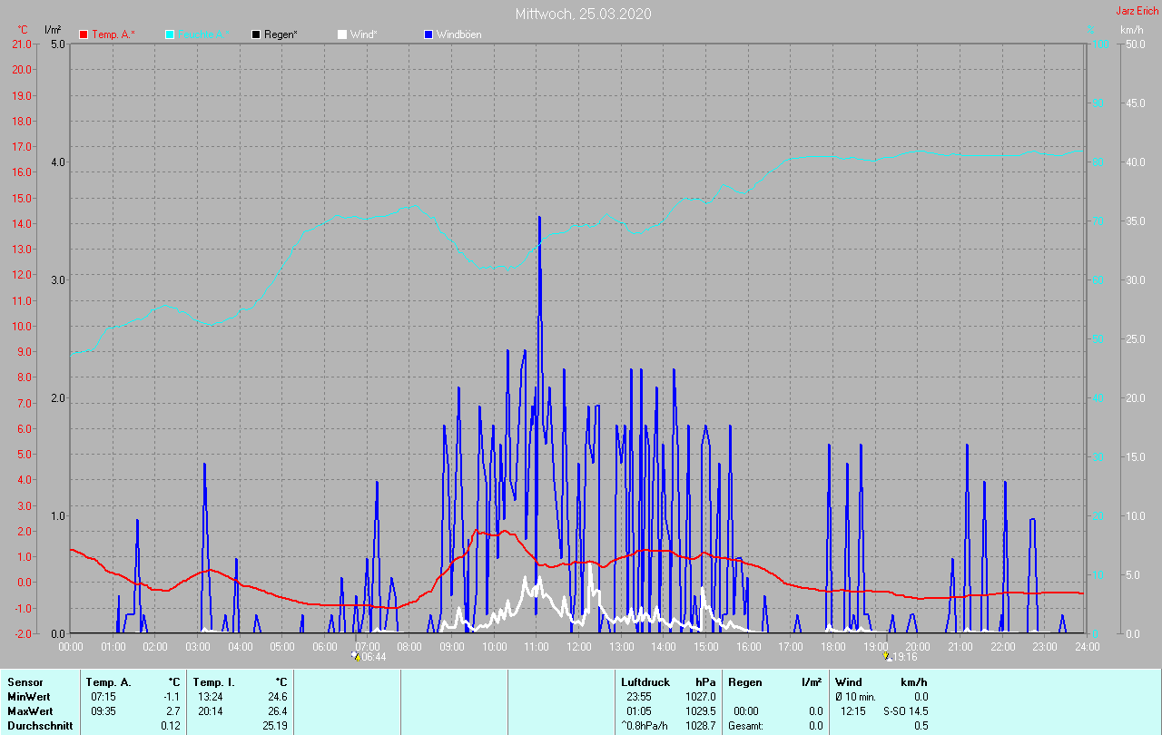Click the sunrise icon at 06:44
The width and height of the screenshot is (1162, 735).
pos(356,655)
